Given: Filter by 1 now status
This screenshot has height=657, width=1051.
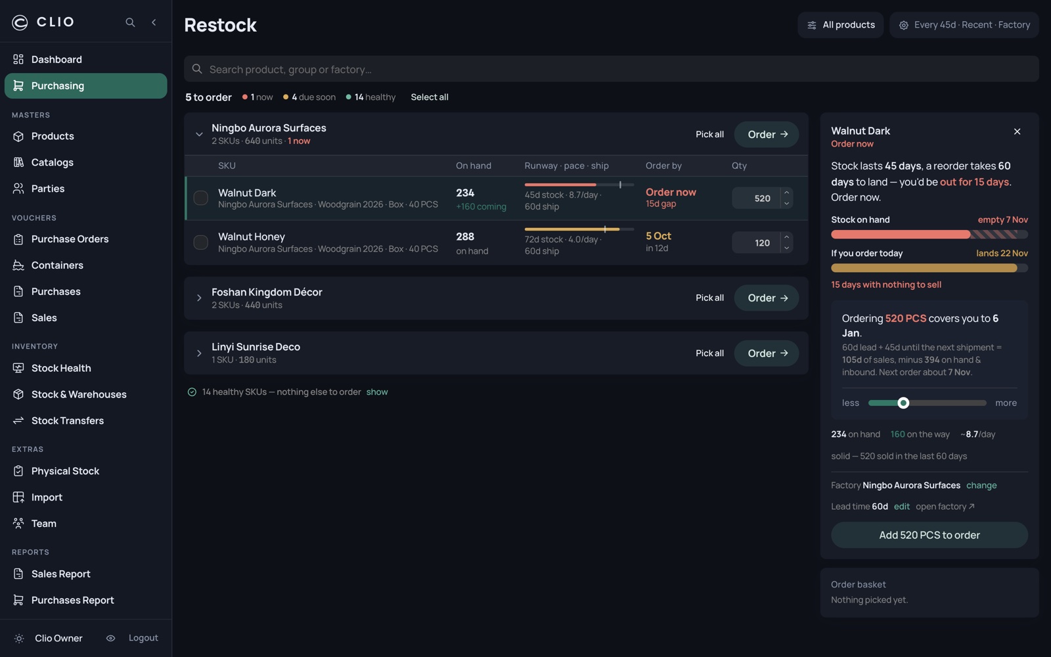Looking at the screenshot, I should [257, 97].
